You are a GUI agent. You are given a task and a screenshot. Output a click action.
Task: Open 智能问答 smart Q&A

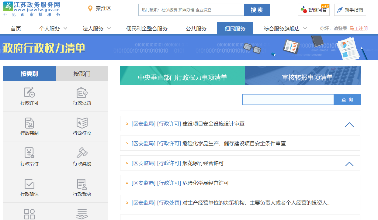tap(314, 10)
